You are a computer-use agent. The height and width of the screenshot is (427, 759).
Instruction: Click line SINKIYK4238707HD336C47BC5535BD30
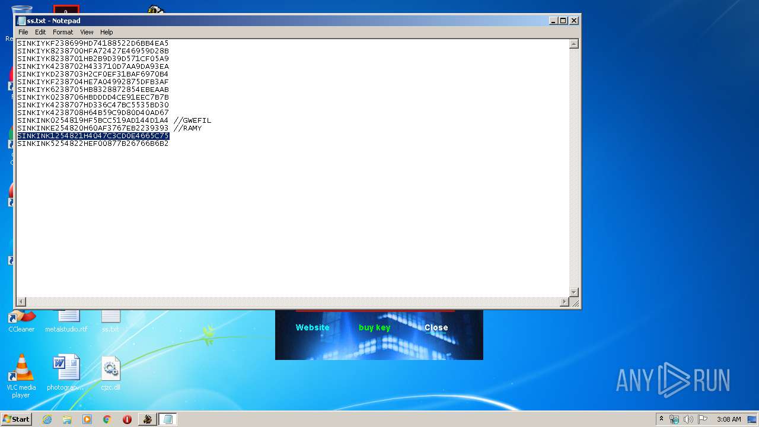click(93, 105)
